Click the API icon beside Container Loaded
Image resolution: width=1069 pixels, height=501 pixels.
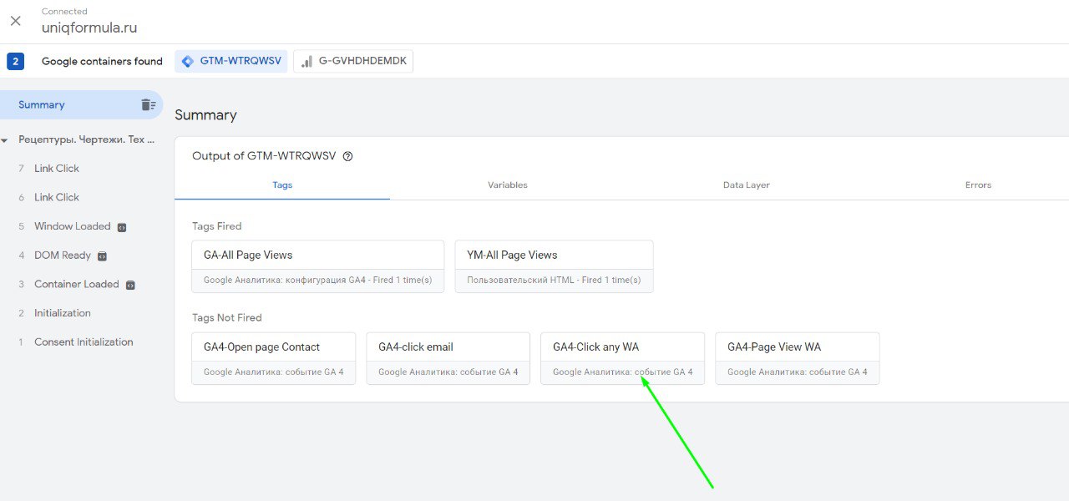coord(130,285)
